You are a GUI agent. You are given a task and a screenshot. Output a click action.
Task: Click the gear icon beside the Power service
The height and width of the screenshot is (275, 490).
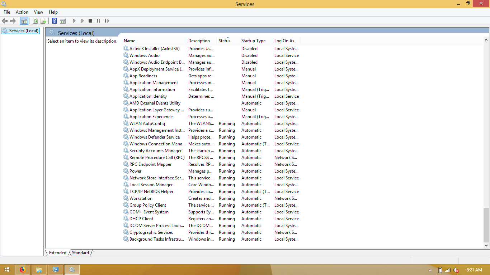pyautogui.click(x=126, y=171)
